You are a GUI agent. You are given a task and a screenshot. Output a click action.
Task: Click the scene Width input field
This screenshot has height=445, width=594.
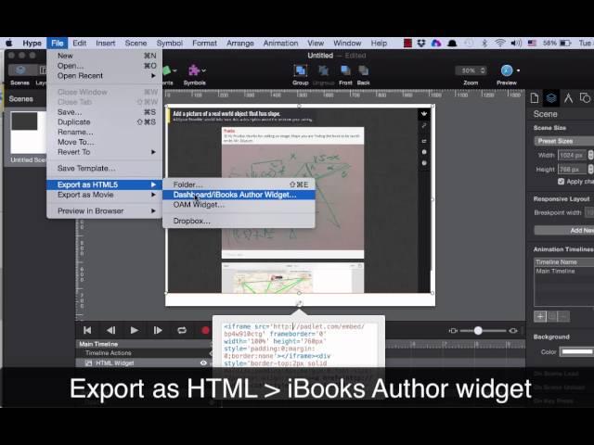tap(572, 155)
